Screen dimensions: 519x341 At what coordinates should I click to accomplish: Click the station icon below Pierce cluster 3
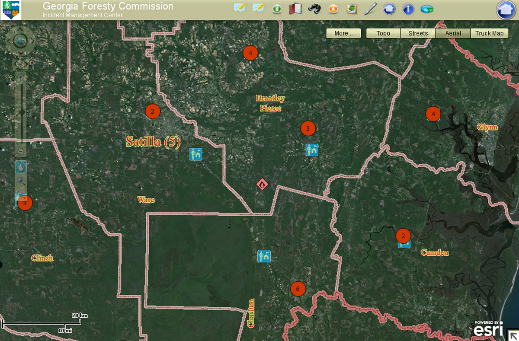[312, 150]
